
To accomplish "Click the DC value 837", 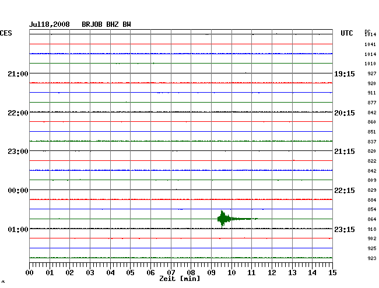I will 372,142.
